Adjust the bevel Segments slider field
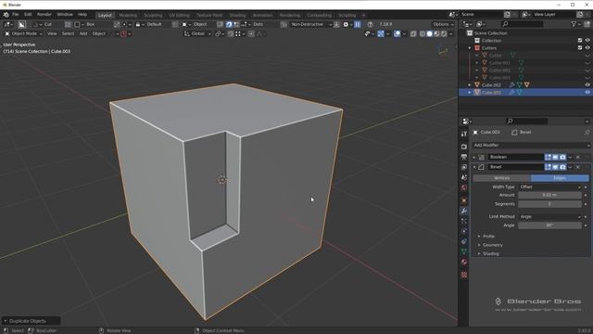593x334 pixels. [549, 204]
